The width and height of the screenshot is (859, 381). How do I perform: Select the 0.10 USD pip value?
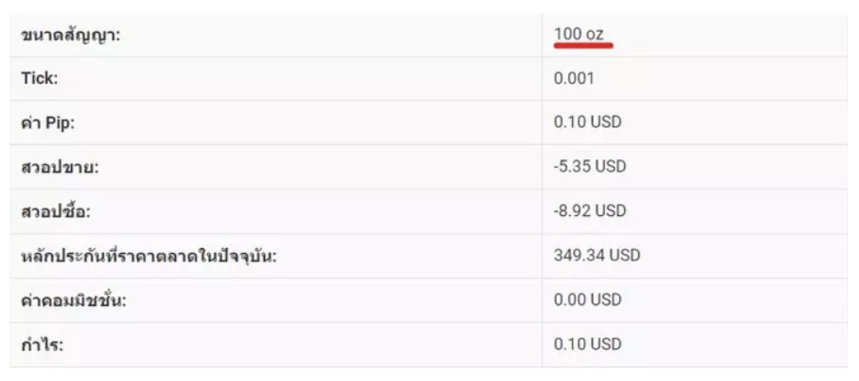coord(587,123)
